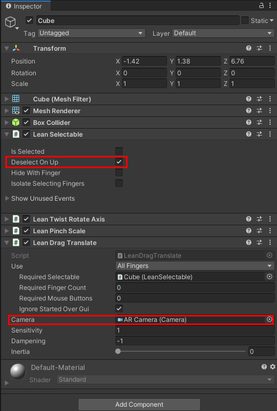This screenshot has width=277, height=411.
Task: Open the Tag Untagged dropdown
Action: [x=91, y=33]
